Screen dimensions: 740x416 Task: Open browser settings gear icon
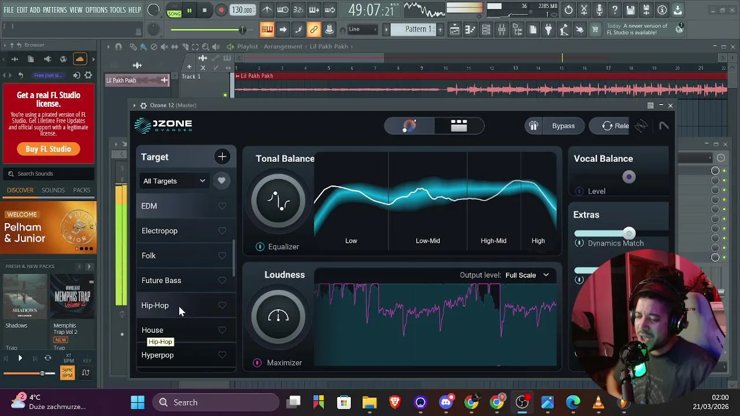point(88,75)
